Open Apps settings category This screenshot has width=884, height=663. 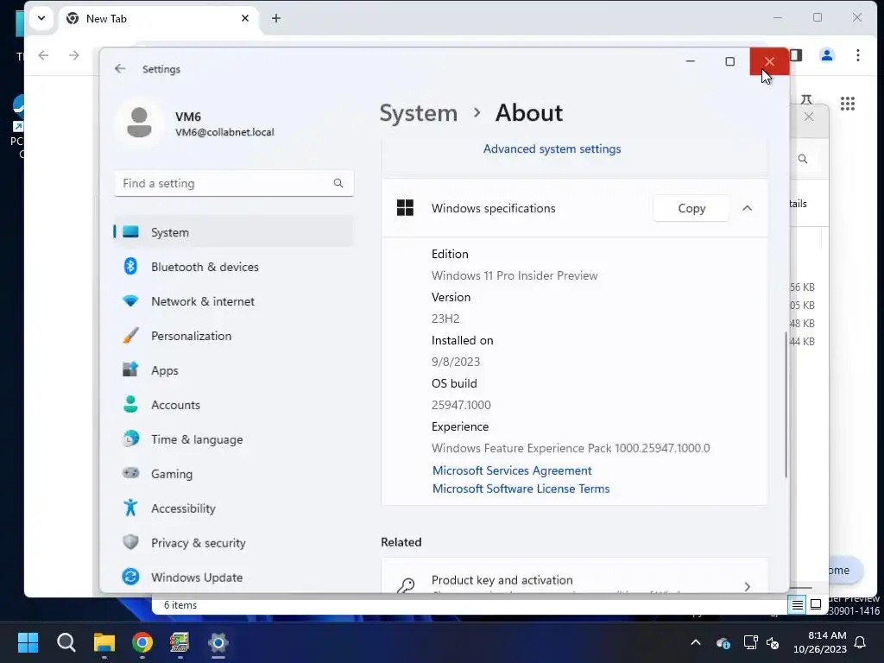[233, 370]
